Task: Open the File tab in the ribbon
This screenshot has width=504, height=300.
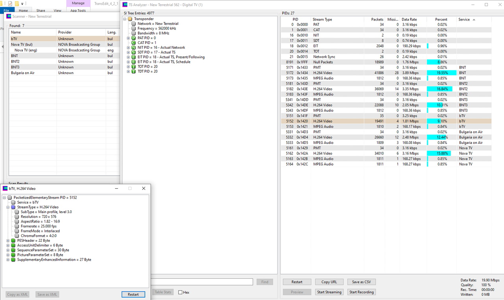Action: [x=6, y=11]
